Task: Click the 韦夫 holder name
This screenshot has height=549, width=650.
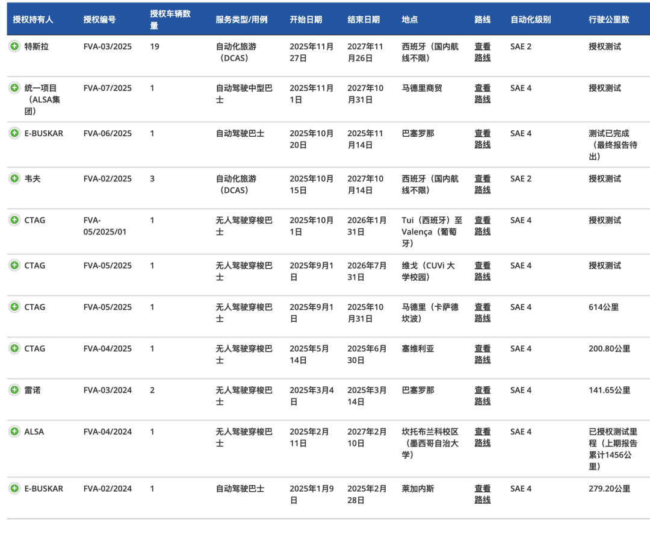Action: 32,178
